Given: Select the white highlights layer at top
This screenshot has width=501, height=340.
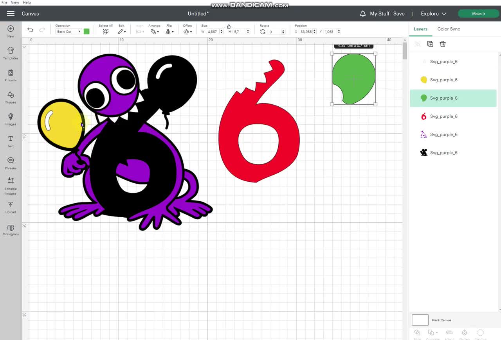Looking at the screenshot, I should click(453, 62).
